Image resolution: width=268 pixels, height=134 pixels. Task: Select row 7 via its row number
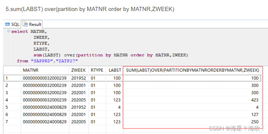click(7, 122)
